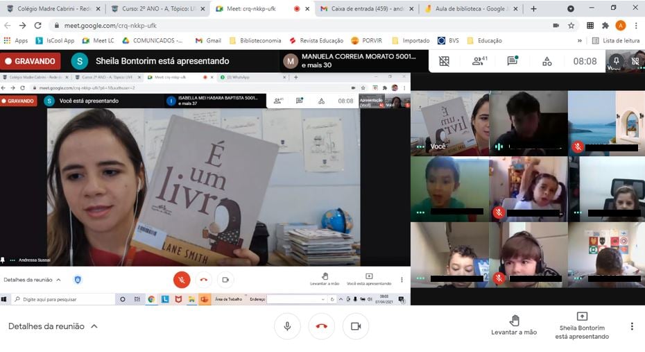Open Revista Educação bookmark
The height and width of the screenshot is (352, 645).
(316, 40)
